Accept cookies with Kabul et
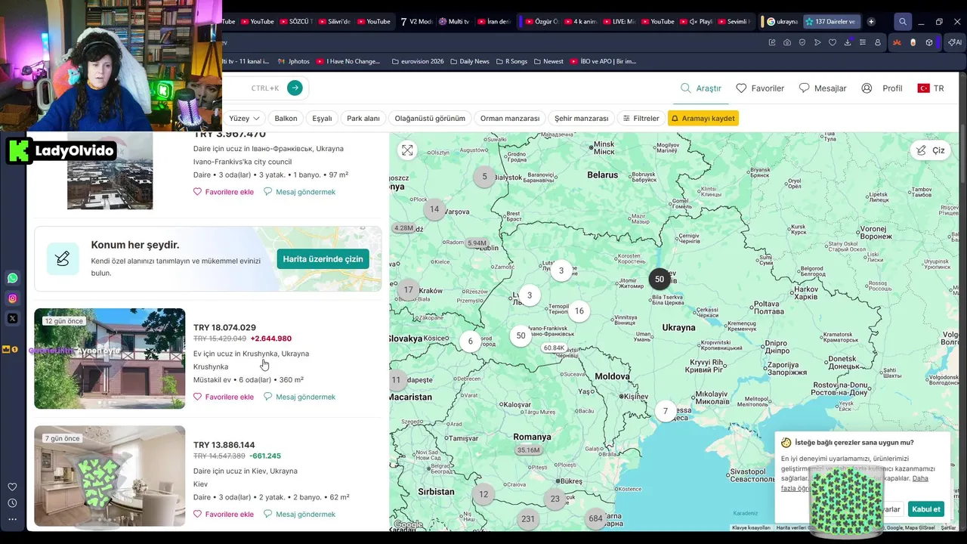The height and width of the screenshot is (544, 967). 925,509
